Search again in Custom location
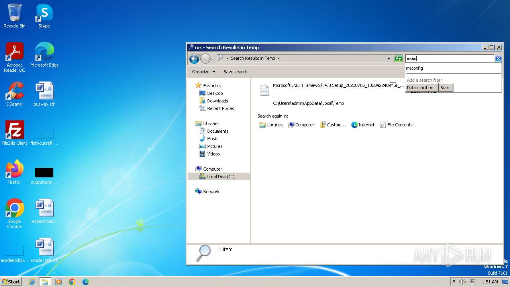Viewport: 510px width, 287px height. [x=333, y=125]
